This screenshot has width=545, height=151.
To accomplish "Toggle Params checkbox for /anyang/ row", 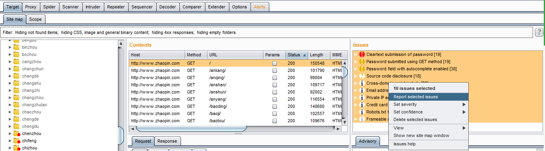I will (x=274, y=99).
